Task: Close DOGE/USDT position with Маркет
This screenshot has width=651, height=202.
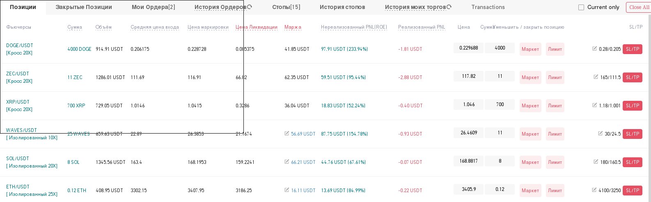Action: [x=530, y=49]
